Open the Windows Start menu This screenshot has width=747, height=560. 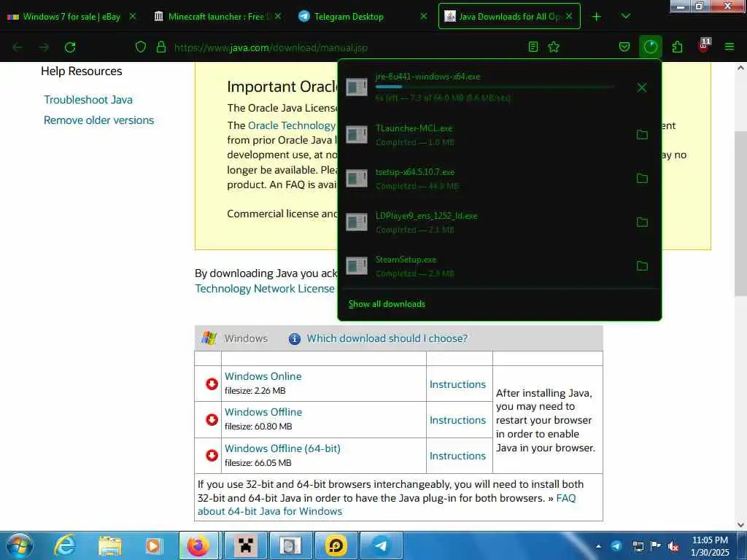point(19,545)
